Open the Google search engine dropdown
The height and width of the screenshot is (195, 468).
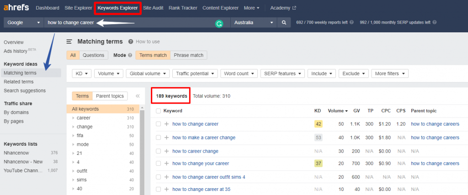24,22
